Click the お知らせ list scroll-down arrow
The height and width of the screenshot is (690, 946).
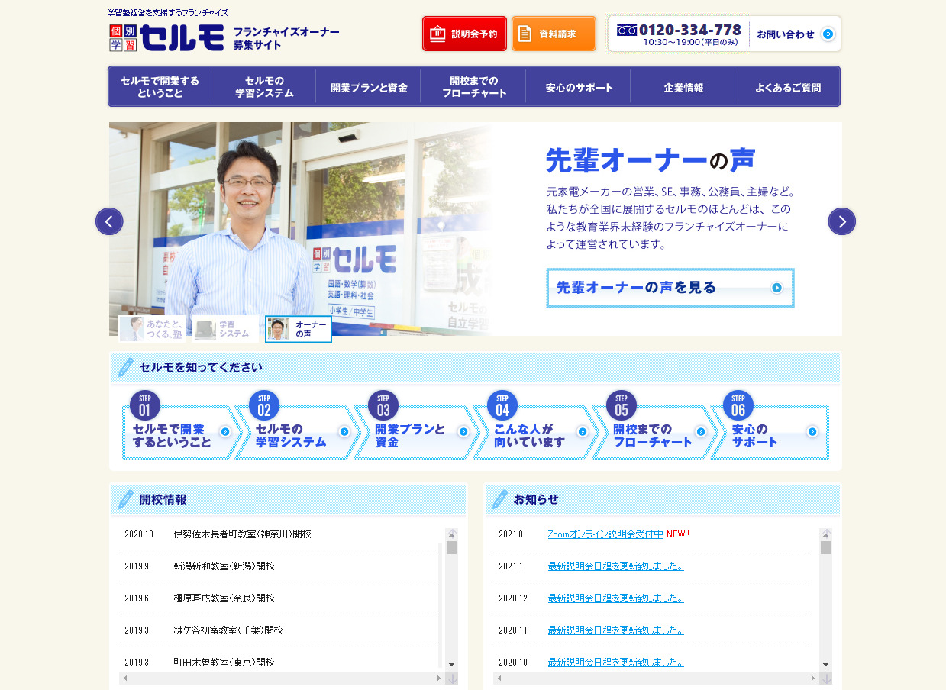pyautogui.click(x=825, y=666)
